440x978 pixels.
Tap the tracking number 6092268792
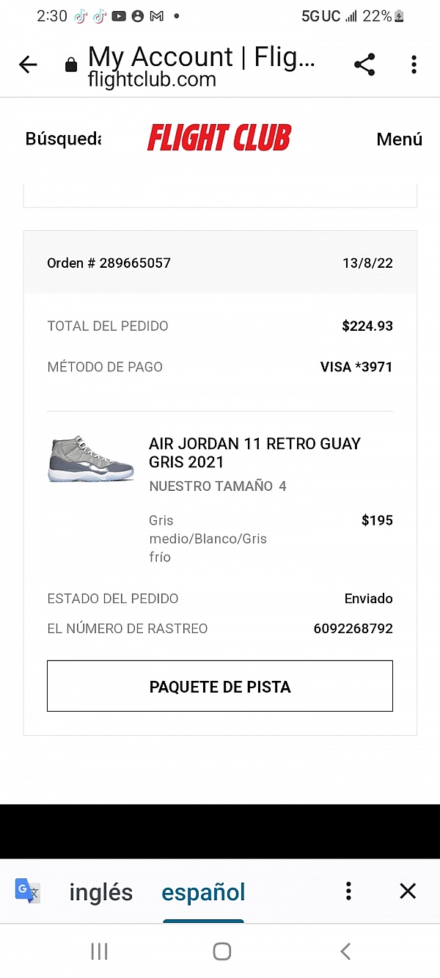(353, 629)
